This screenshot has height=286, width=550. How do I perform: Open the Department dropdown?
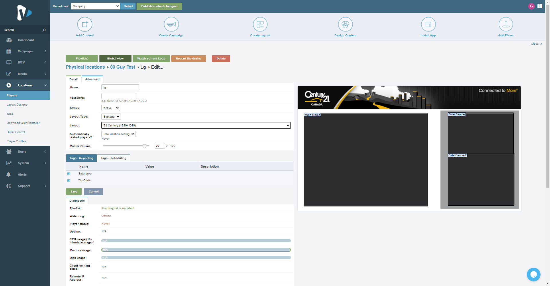click(x=95, y=6)
